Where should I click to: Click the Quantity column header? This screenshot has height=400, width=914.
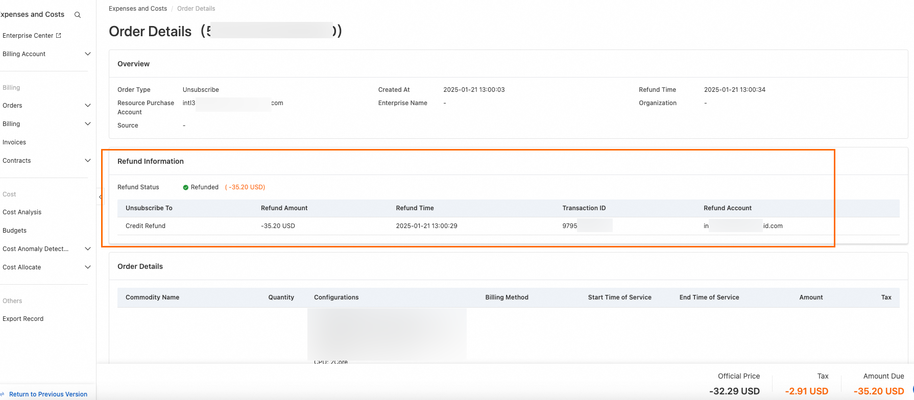pos(281,297)
